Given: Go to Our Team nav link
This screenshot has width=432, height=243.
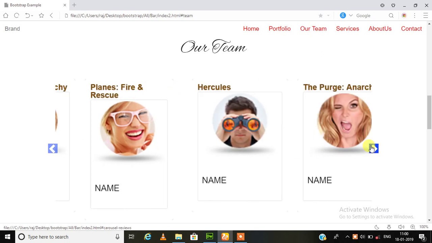Looking at the screenshot, I should (313, 29).
